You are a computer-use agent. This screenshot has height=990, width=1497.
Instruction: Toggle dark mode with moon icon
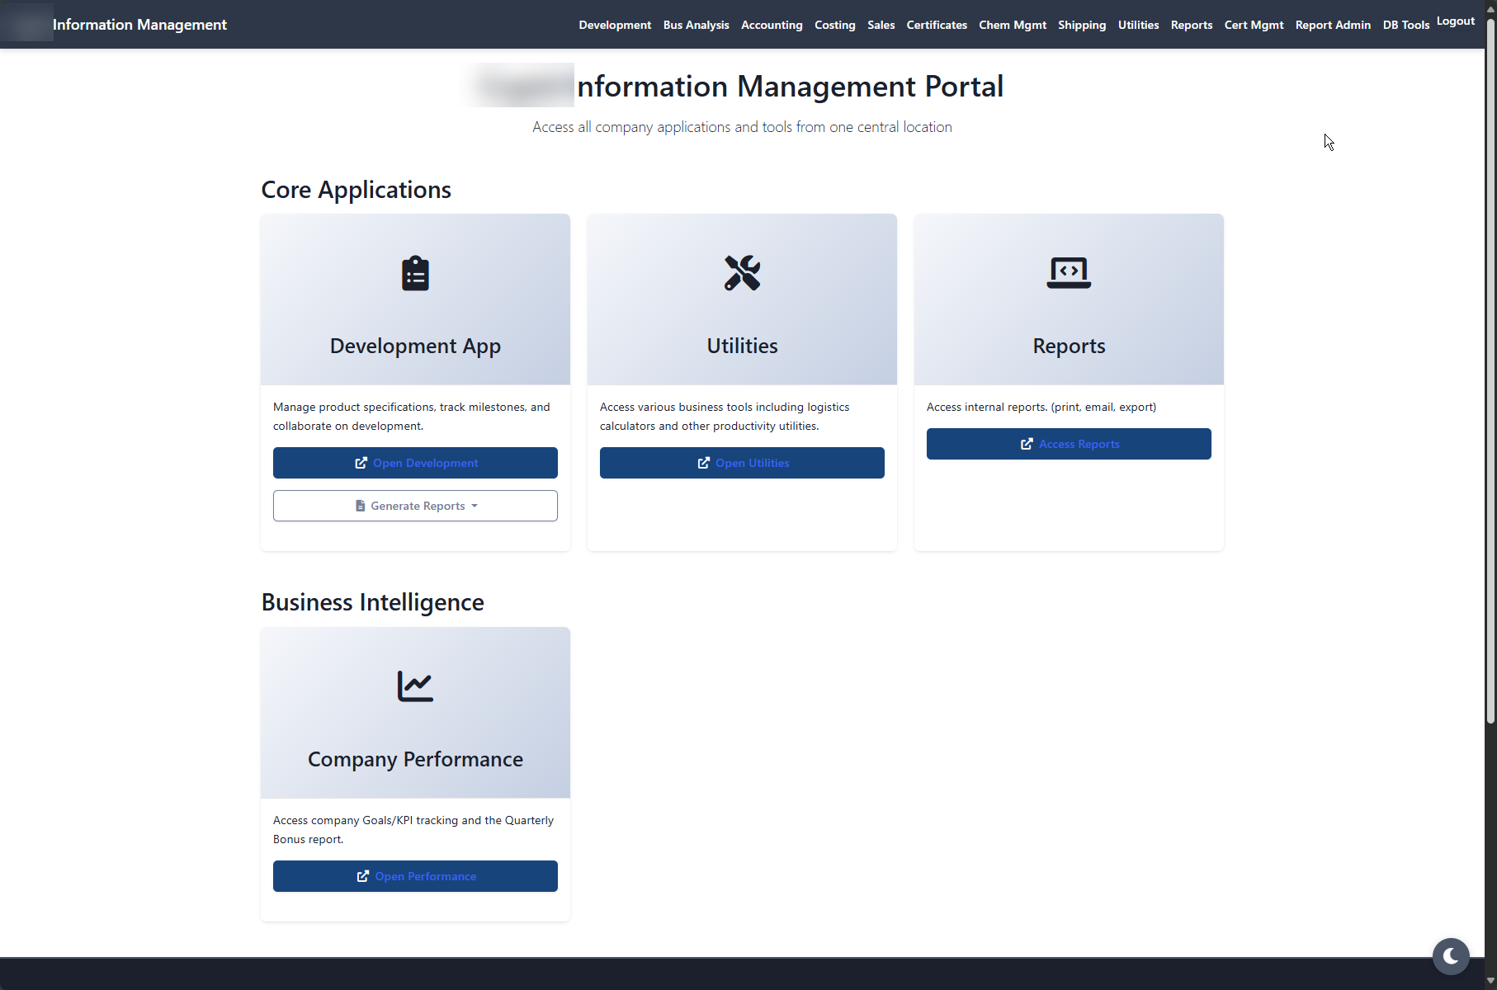(1451, 956)
